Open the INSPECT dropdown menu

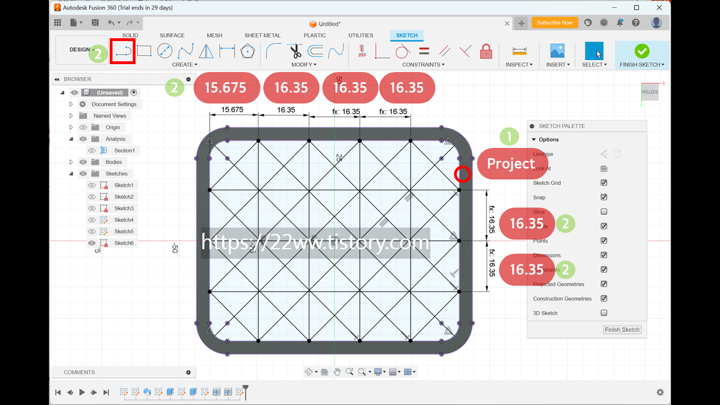(x=519, y=65)
